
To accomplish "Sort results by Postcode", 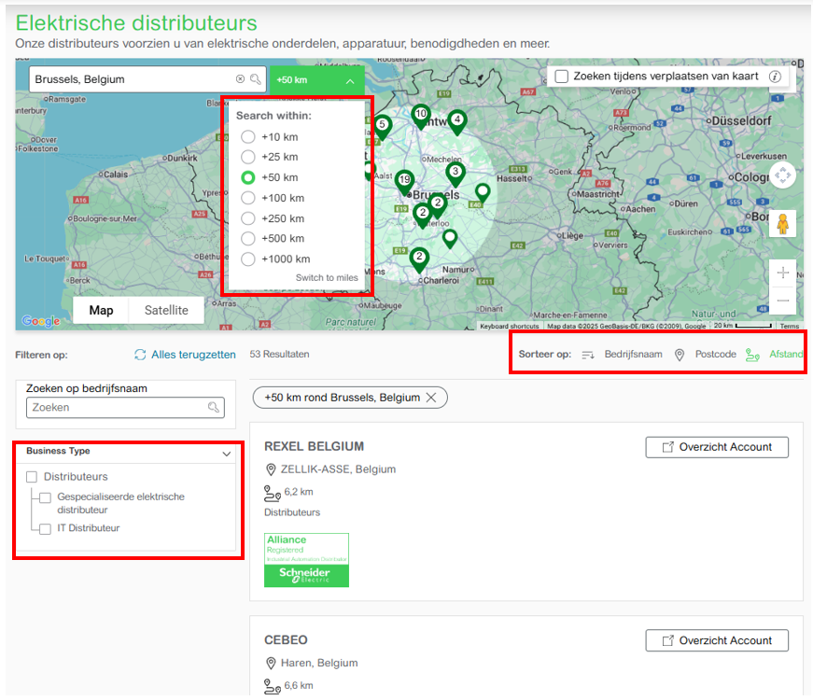I will [x=716, y=354].
